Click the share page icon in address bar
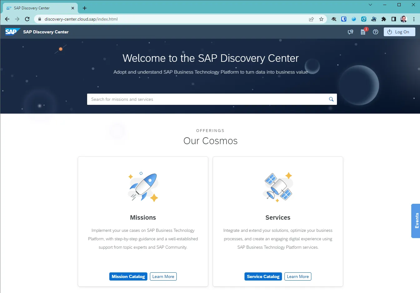Image resolution: width=420 pixels, height=293 pixels. [311, 19]
